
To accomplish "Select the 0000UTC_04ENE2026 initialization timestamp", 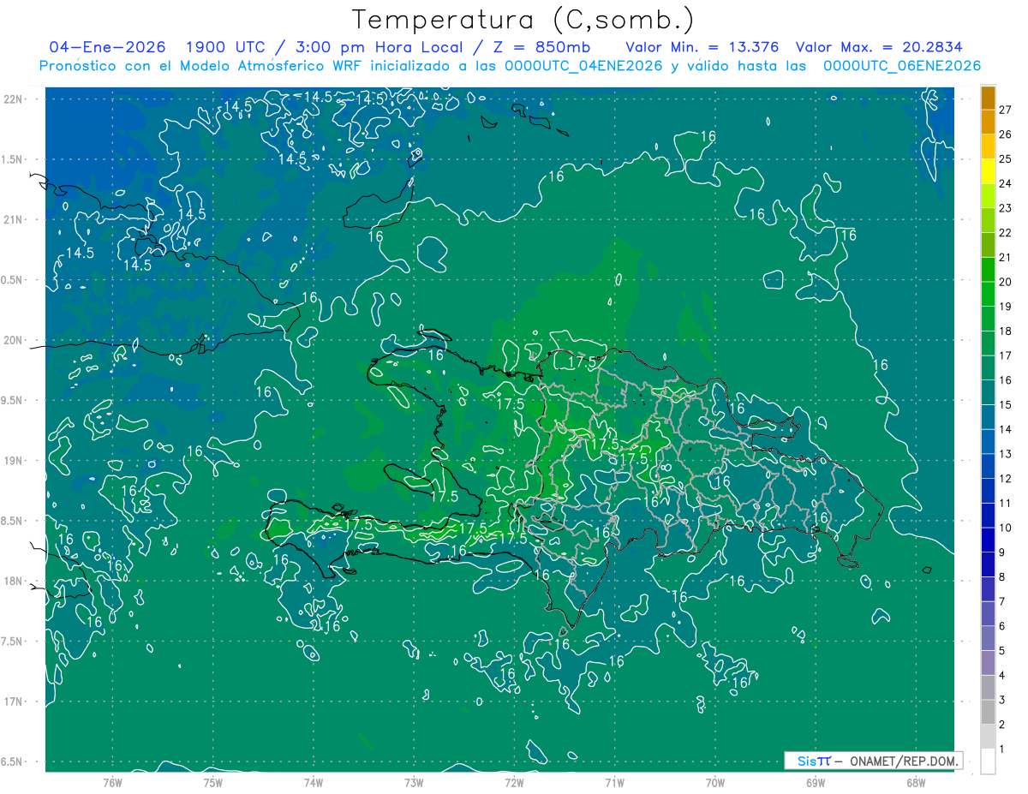I will pos(583,66).
